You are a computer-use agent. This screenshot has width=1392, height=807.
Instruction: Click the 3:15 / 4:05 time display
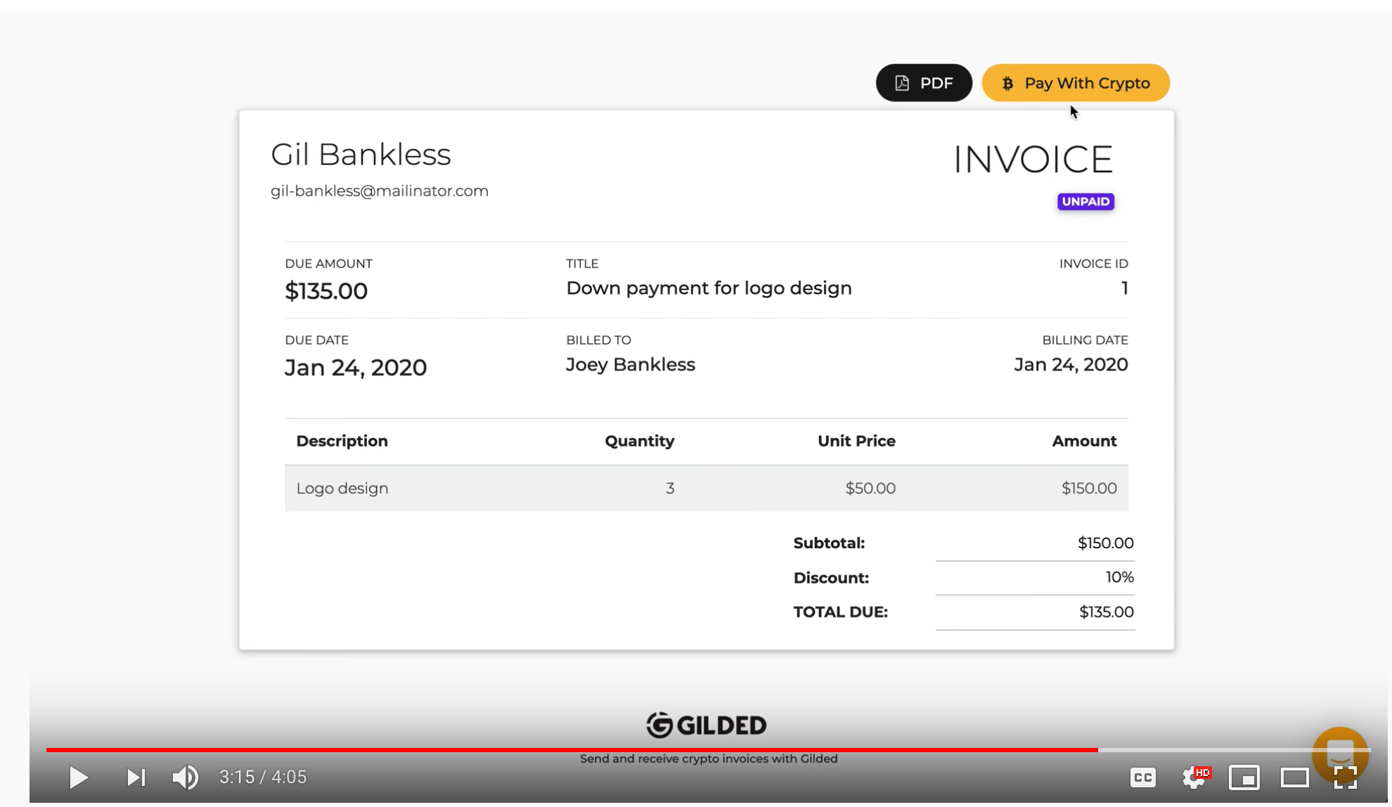(x=263, y=777)
